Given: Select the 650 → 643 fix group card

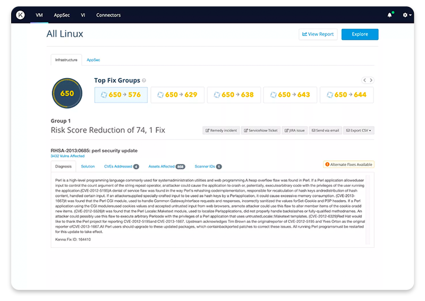Looking at the screenshot, I should pyautogui.click(x=290, y=95).
